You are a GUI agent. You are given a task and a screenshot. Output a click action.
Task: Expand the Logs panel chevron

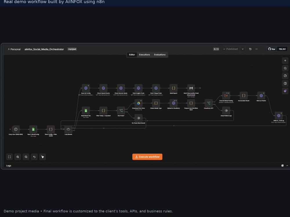(x=287, y=166)
